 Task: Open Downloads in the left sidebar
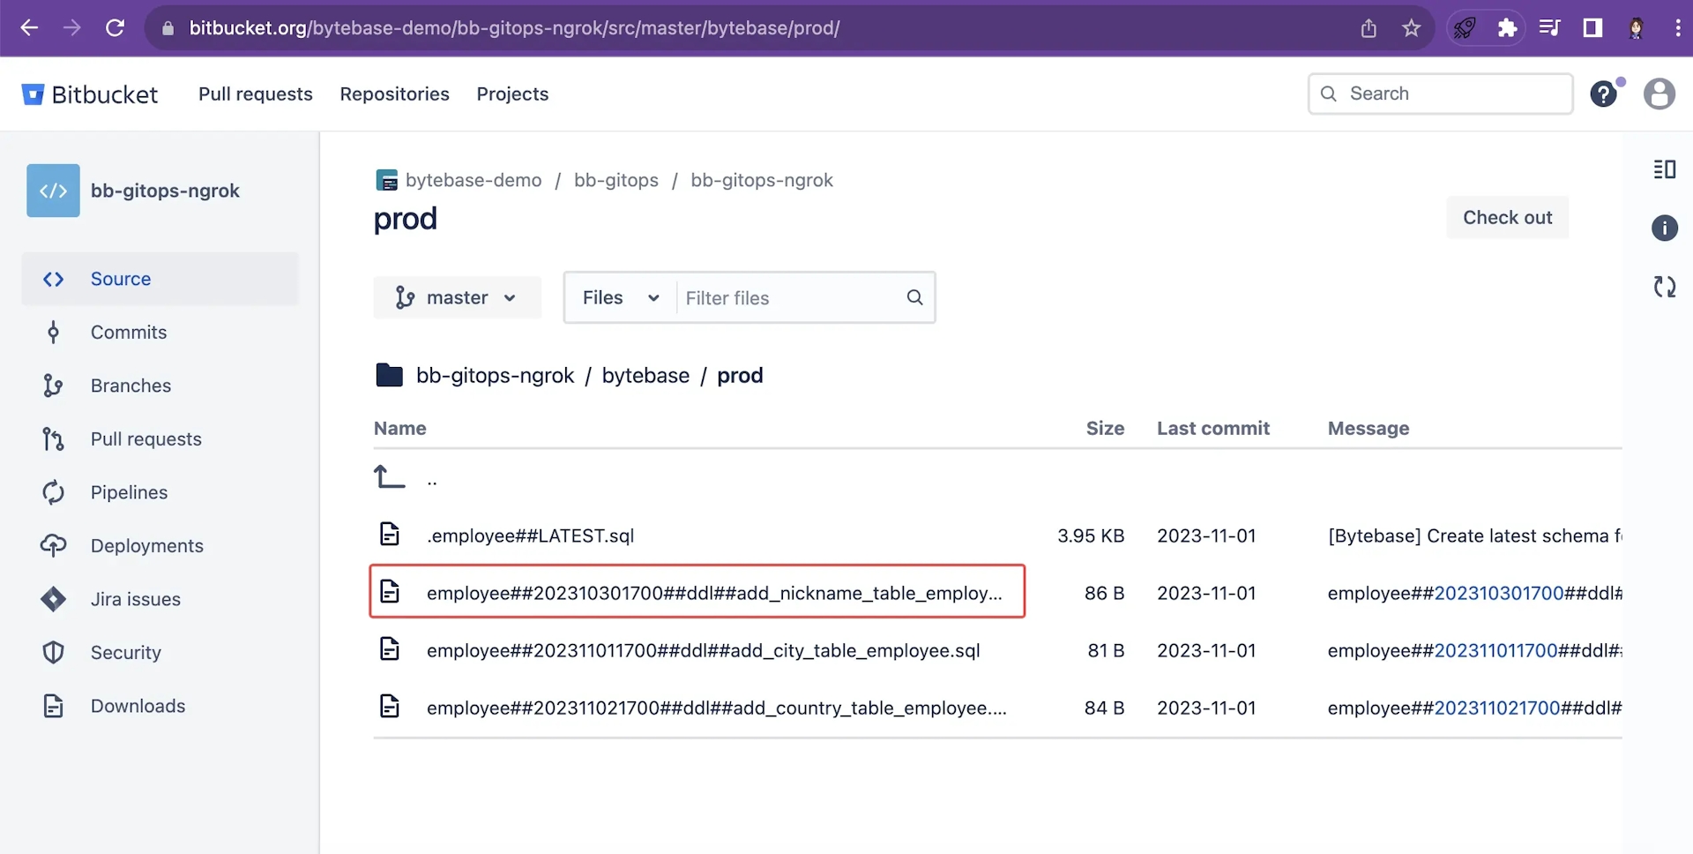[x=160, y=706]
